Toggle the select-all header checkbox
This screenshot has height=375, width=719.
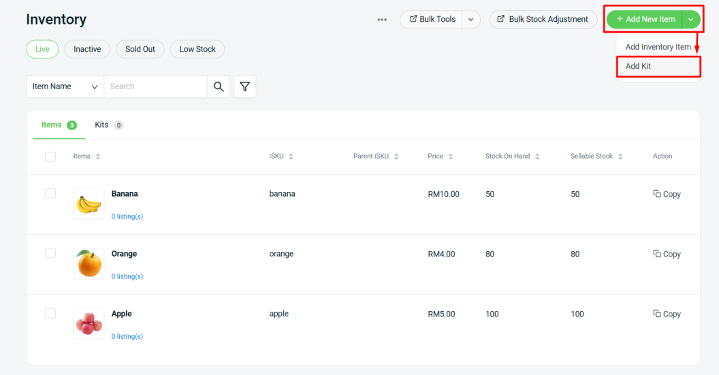pos(50,157)
